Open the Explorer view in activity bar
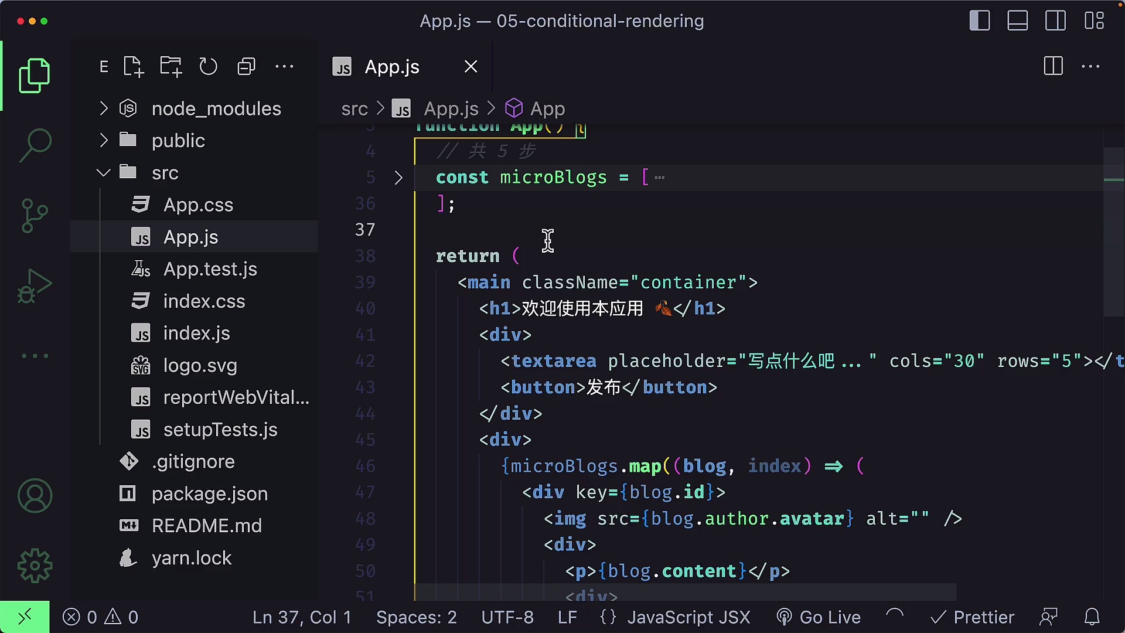This screenshot has height=633, width=1125. (x=35, y=76)
